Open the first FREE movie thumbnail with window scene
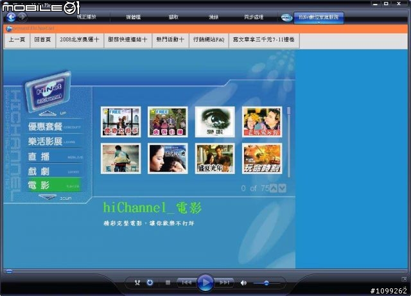The width and height of the screenshot is (411, 296). pyautogui.click(x=121, y=122)
